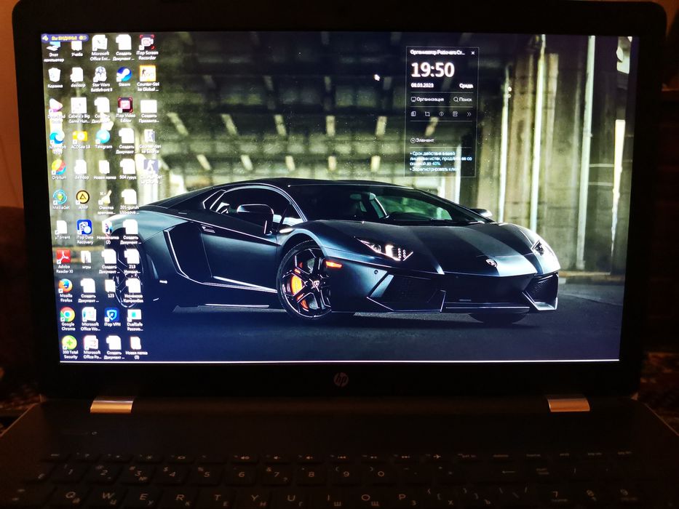Launch Mozilla Firefox shortcut
The width and height of the screenshot is (679, 509).
click(x=65, y=290)
